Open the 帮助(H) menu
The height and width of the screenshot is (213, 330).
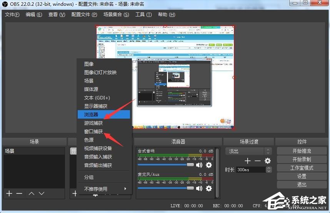click(x=167, y=15)
